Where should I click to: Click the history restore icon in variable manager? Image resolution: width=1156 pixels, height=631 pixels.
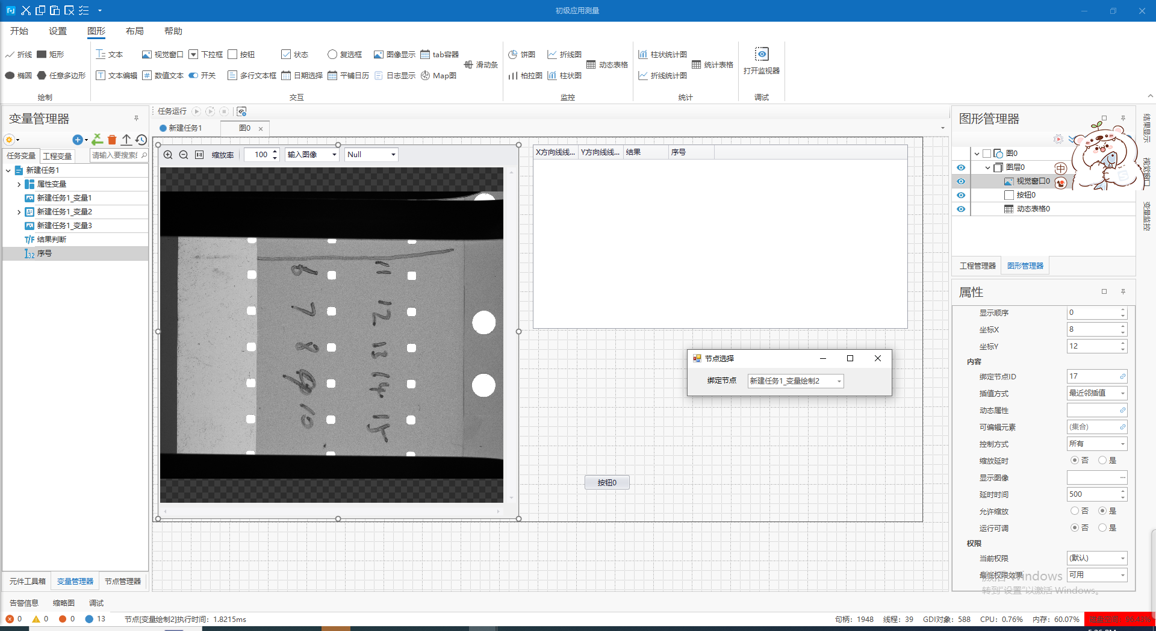pos(141,140)
